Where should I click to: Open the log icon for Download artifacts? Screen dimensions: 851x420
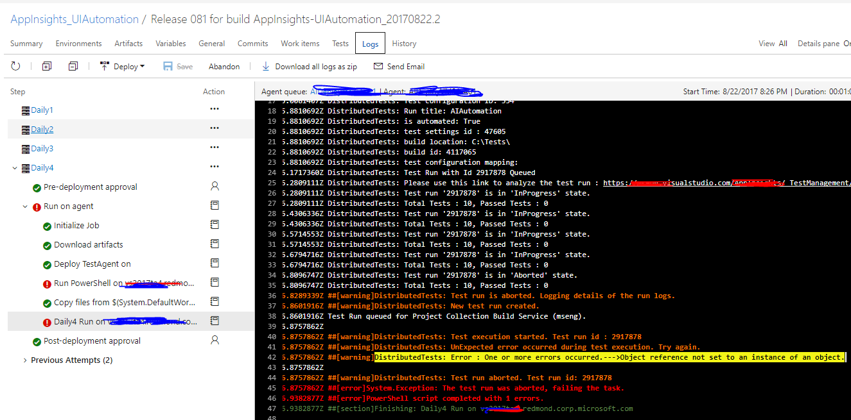215,244
